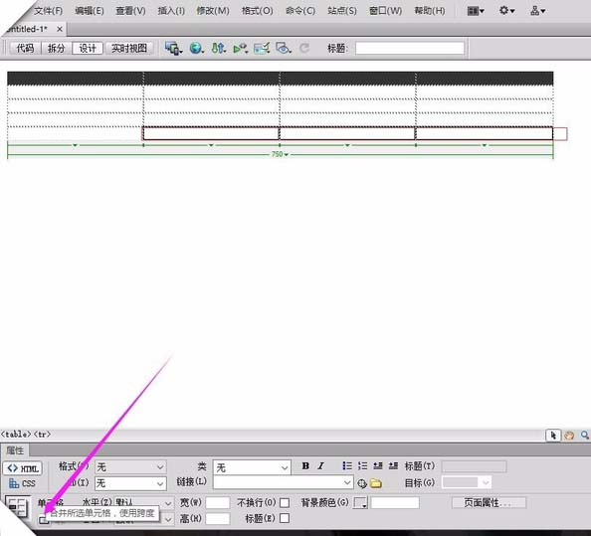Click the 标题 title input field in toolbar
This screenshot has width=591, height=536.
(x=410, y=48)
